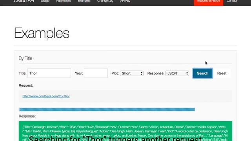251x141 pixels.
Task: Open the Change Log nav item
Action: coord(105,1)
